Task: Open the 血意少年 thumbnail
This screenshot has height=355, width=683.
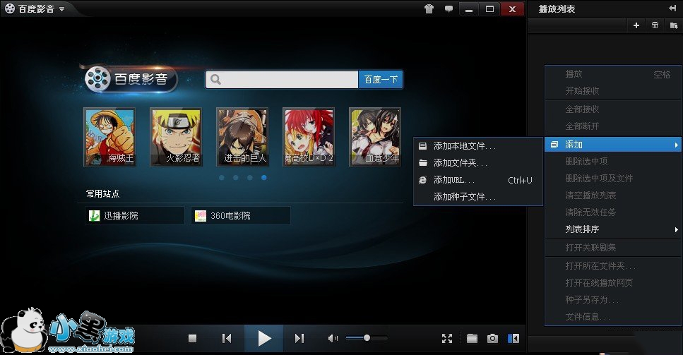Action: (x=375, y=137)
